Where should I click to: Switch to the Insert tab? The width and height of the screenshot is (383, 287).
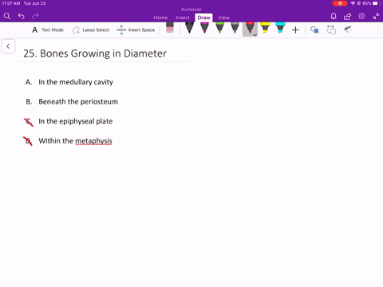point(183,18)
